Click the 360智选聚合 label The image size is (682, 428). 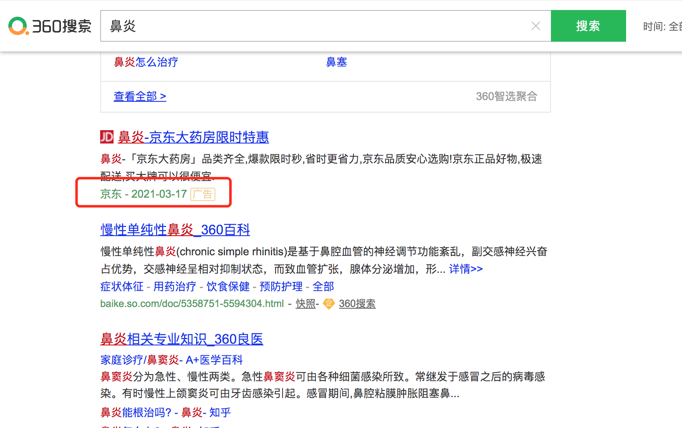pos(506,96)
